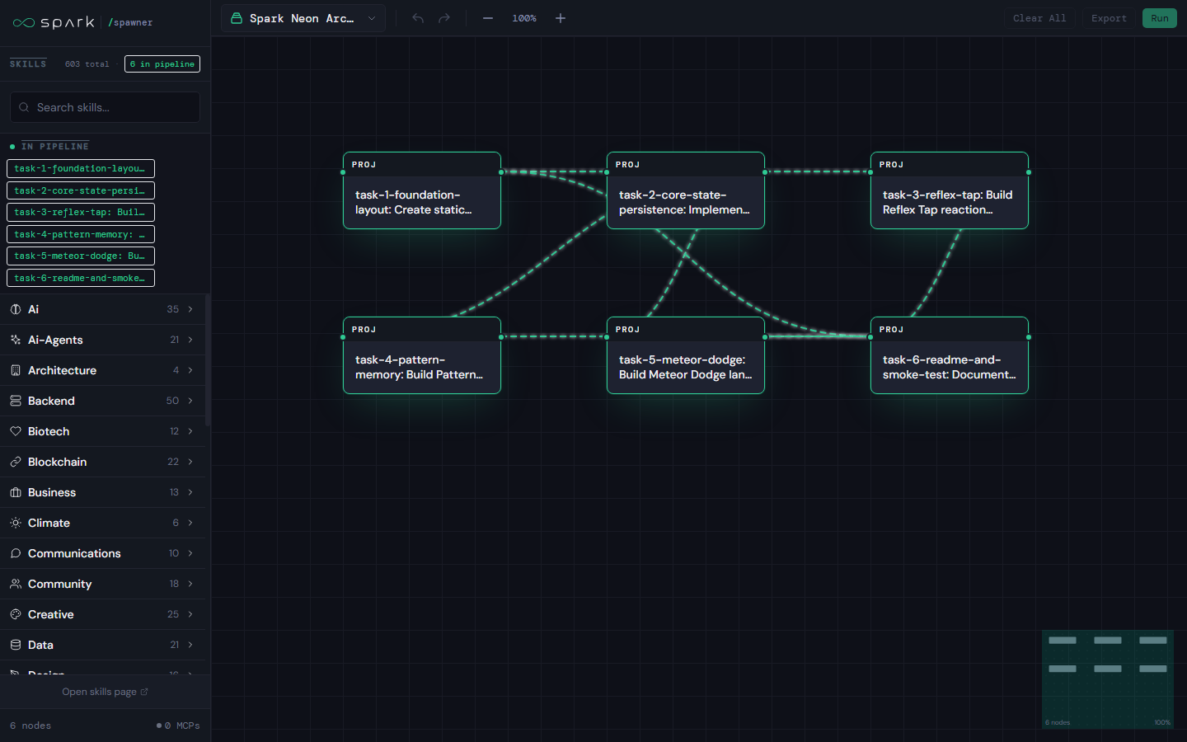This screenshot has width=1187, height=742.
Task: Run the pipeline with Run button
Action: pyautogui.click(x=1160, y=18)
